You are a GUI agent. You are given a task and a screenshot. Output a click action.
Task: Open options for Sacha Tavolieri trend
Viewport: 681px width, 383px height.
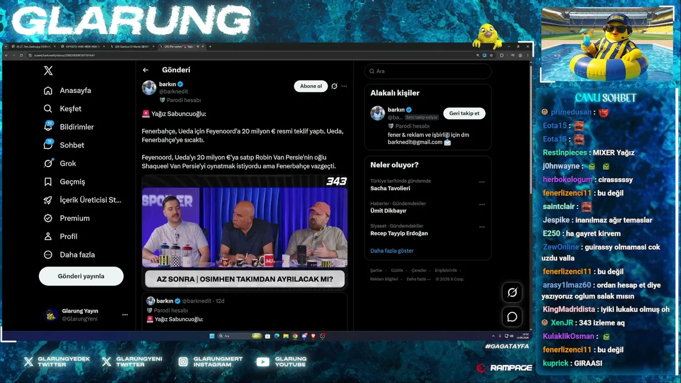(x=482, y=182)
